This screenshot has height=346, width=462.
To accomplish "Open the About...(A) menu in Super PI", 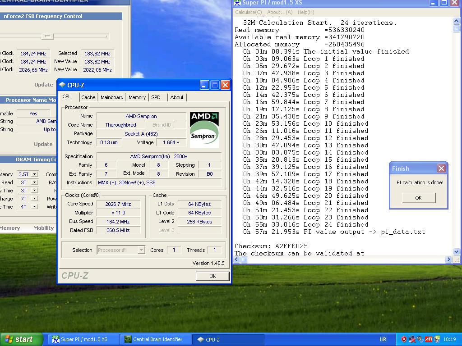I will tap(280, 12).
